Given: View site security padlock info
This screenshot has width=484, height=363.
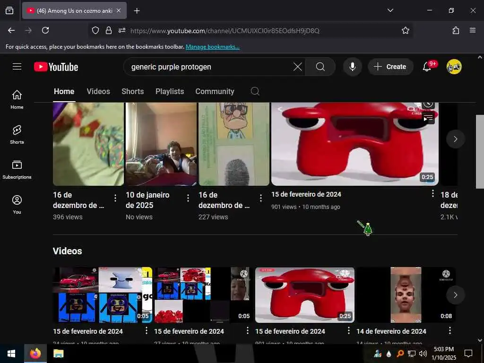Looking at the screenshot, I should 109,30.
